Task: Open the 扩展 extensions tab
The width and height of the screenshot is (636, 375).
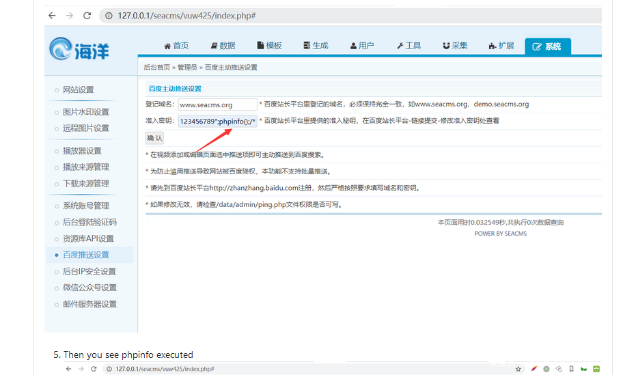Action: 501,46
